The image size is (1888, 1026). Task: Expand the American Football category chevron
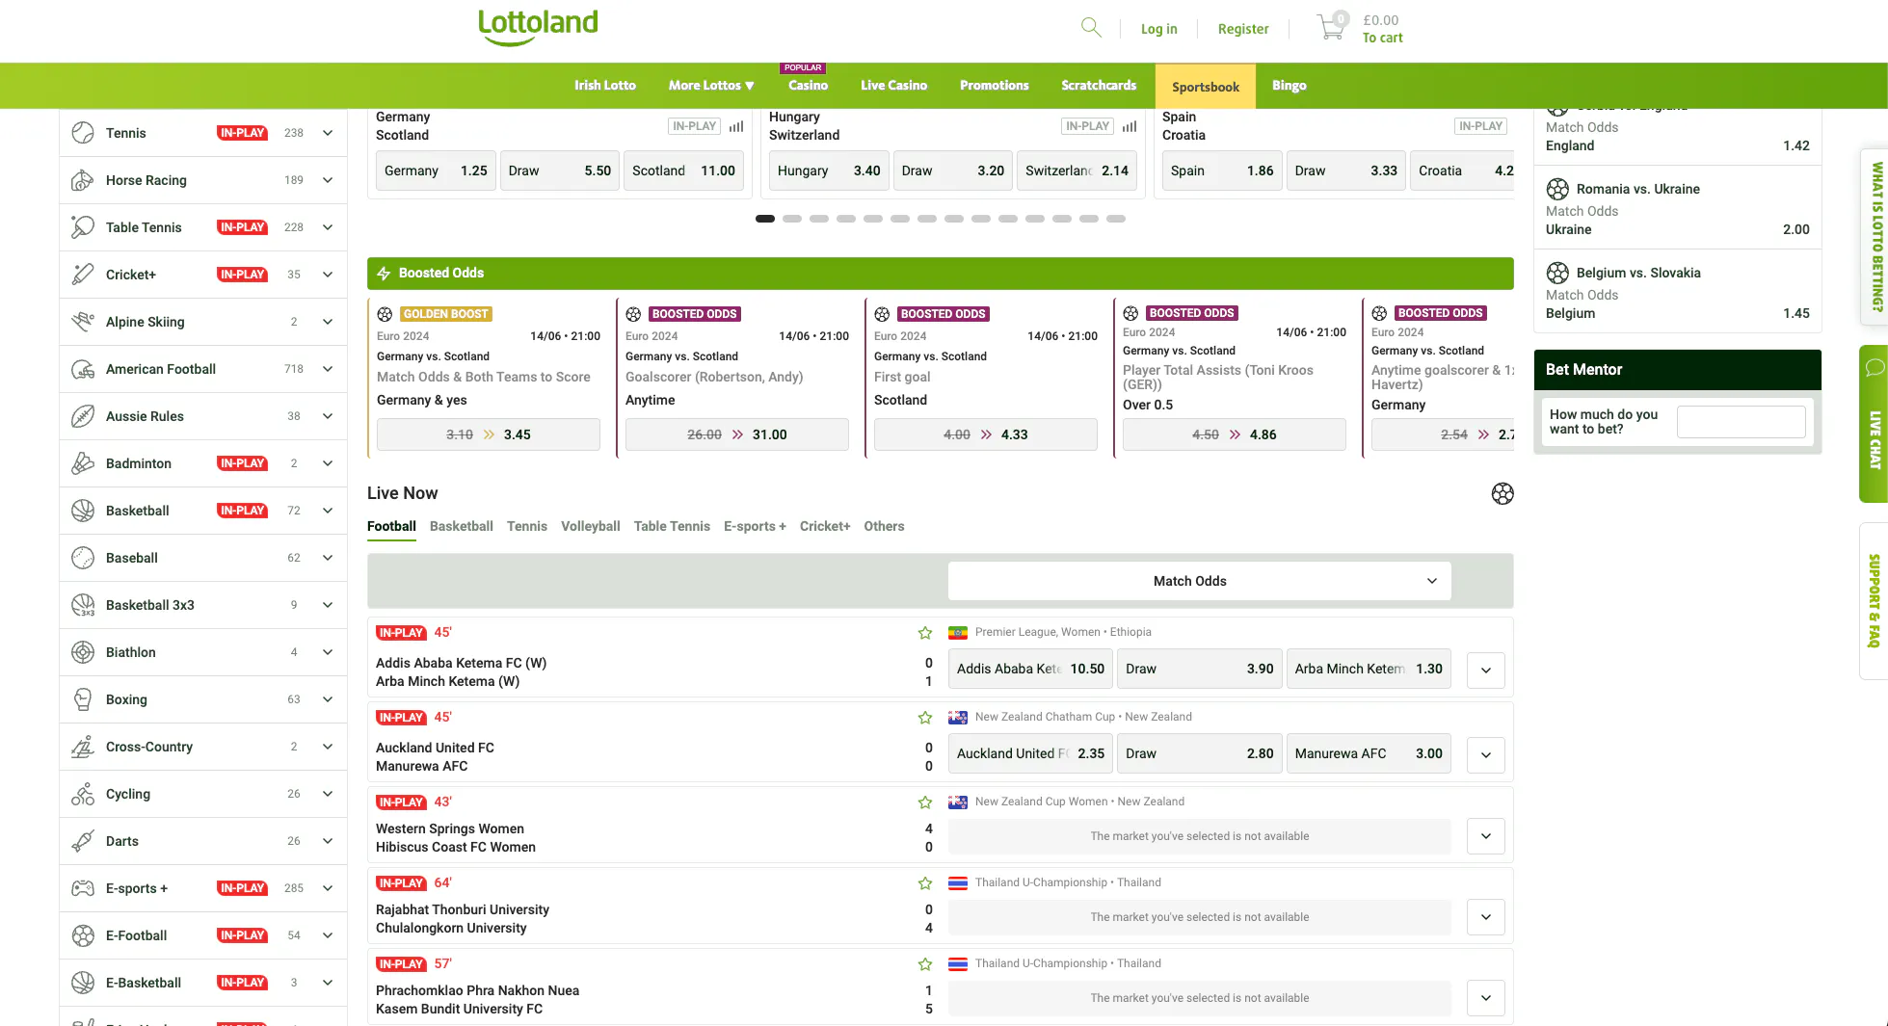tap(328, 369)
